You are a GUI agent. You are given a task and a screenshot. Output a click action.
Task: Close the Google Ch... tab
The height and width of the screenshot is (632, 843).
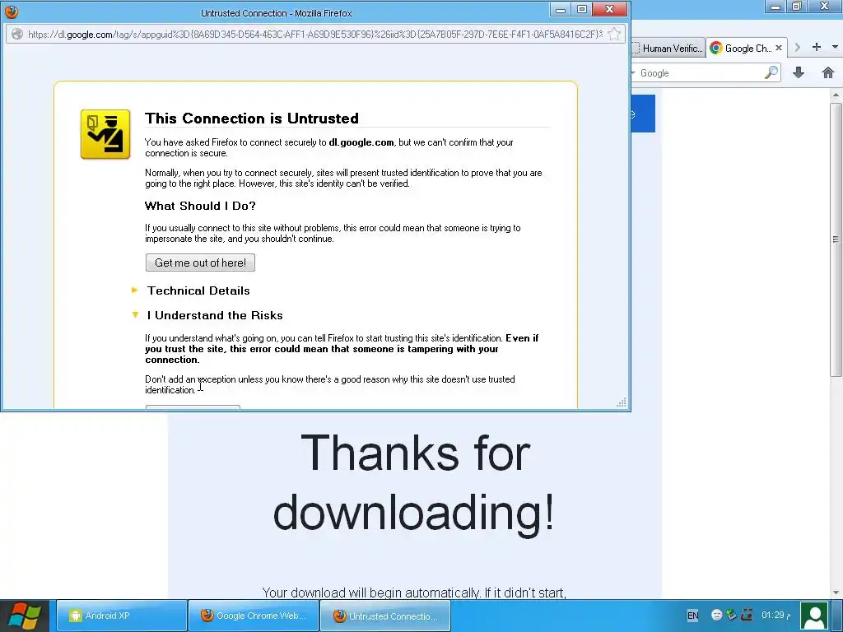coord(779,49)
